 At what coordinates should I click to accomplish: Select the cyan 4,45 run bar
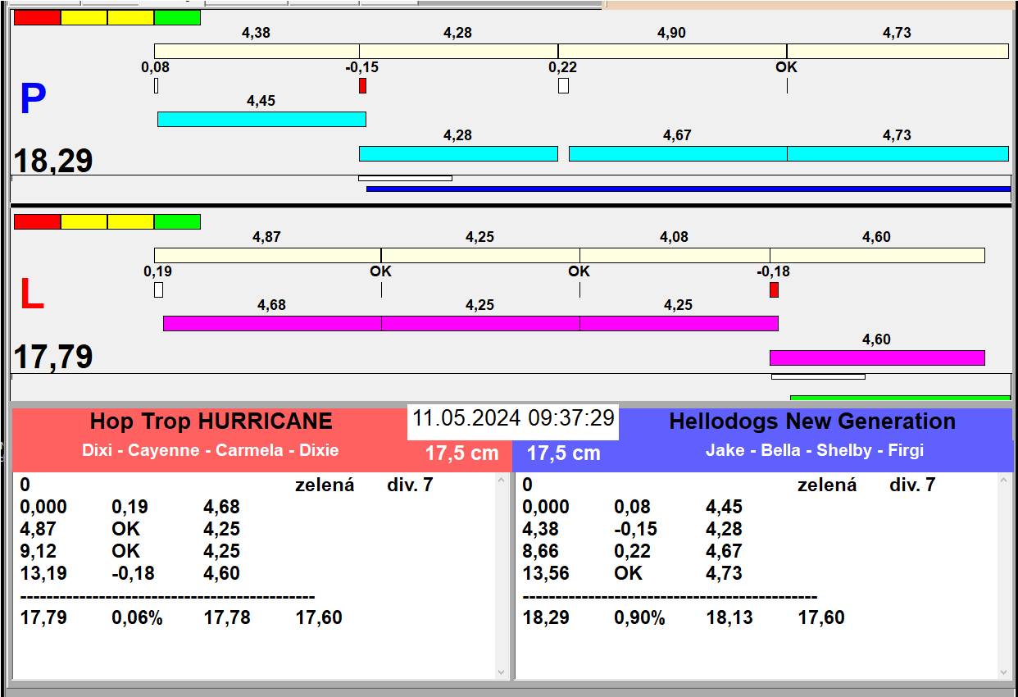click(x=261, y=119)
